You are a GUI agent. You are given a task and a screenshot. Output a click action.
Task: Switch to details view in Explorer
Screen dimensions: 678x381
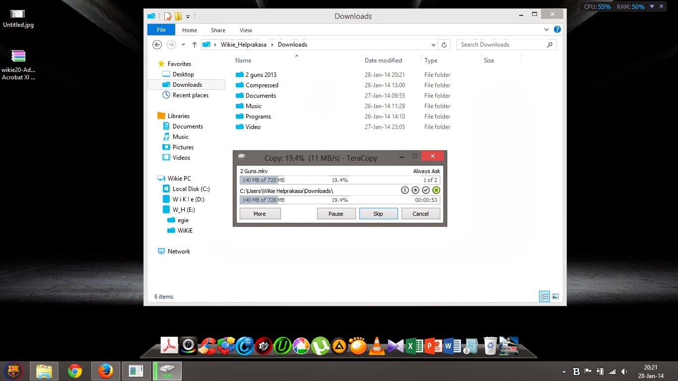(544, 297)
